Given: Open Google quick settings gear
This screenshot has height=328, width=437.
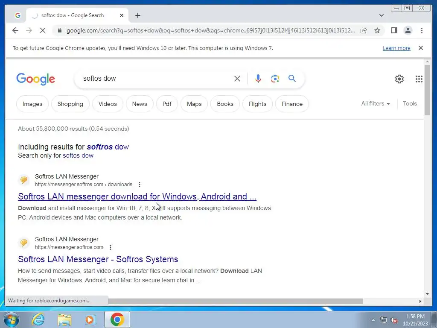Looking at the screenshot, I should point(399,79).
